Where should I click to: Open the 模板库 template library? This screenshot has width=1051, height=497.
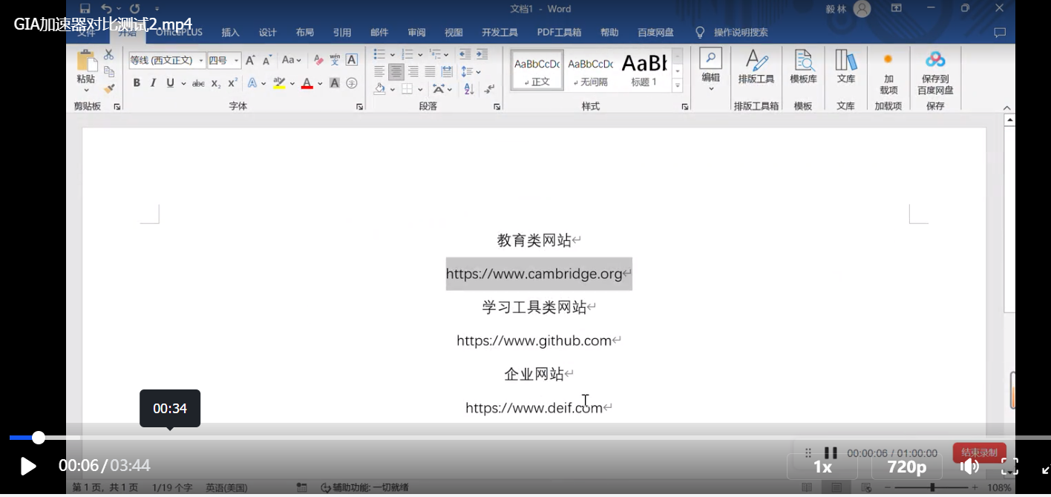(x=803, y=68)
